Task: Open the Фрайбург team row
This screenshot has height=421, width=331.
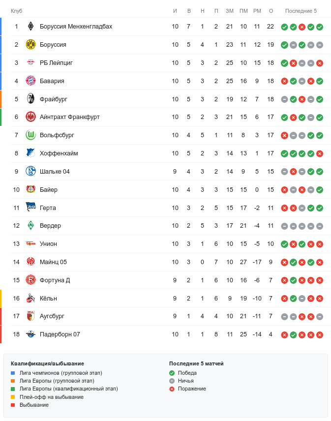Action: pos(54,99)
